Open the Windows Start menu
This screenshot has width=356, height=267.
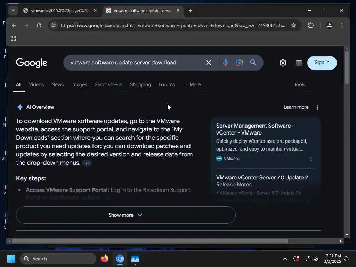pos(11,259)
